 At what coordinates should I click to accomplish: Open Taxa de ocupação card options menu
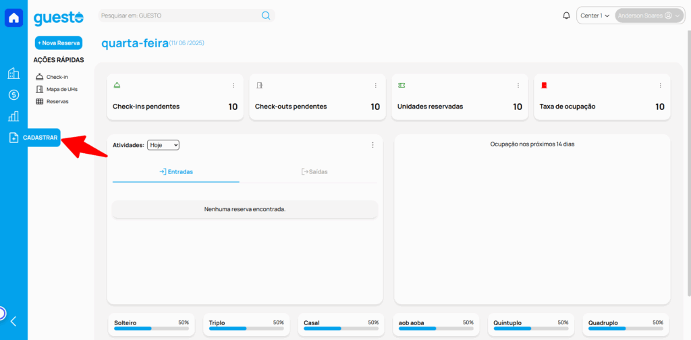click(x=661, y=86)
